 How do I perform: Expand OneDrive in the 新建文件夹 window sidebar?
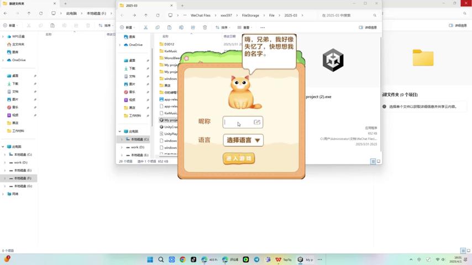click(3, 60)
